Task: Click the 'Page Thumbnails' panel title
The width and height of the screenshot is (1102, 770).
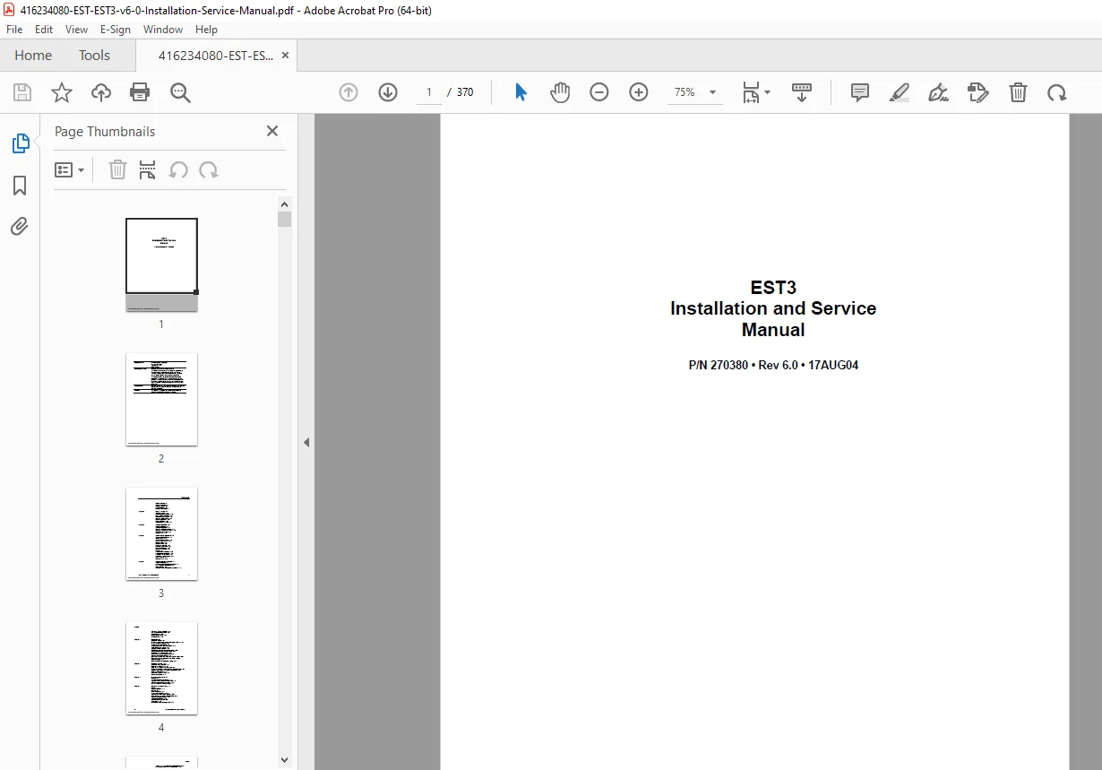Action: click(x=105, y=131)
